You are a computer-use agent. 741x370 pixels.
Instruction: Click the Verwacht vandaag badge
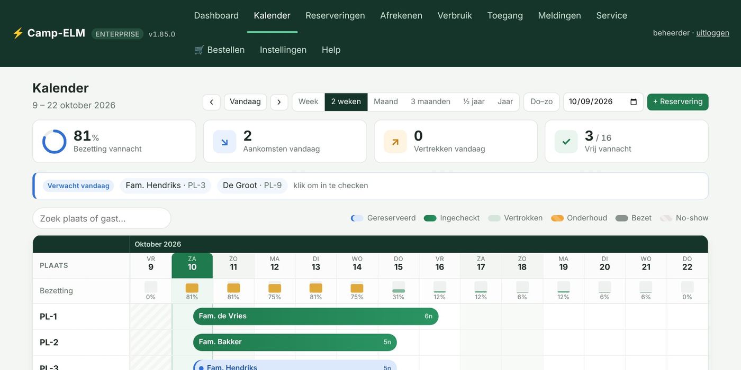click(x=78, y=186)
